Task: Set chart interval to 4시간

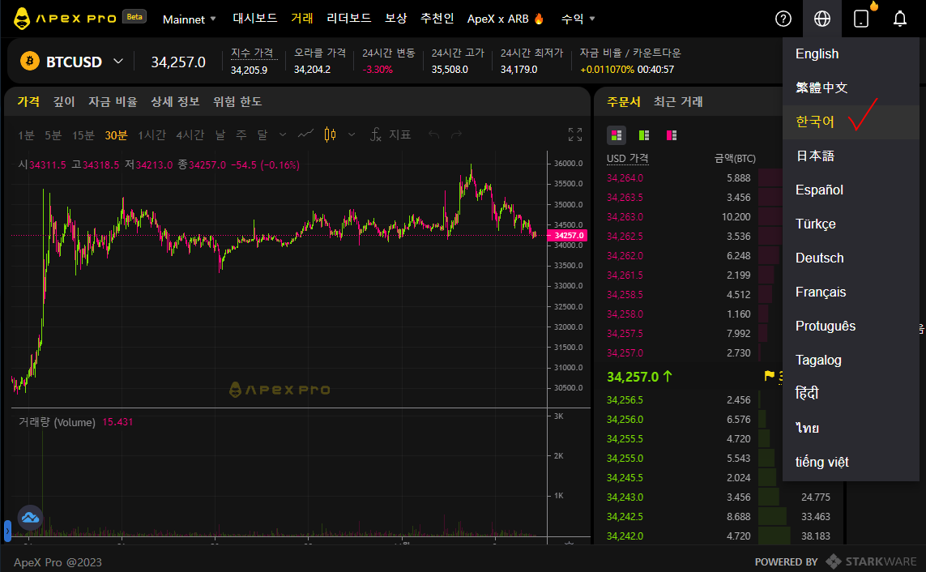Action: 190,135
